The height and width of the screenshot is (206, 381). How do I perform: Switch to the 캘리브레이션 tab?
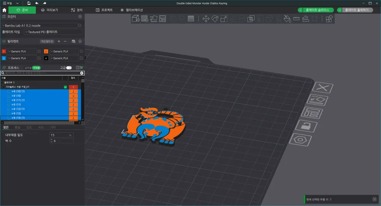[x=132, y=10]
